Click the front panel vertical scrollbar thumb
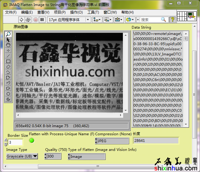This screenshot has height=172, width=200. point(194,95)
